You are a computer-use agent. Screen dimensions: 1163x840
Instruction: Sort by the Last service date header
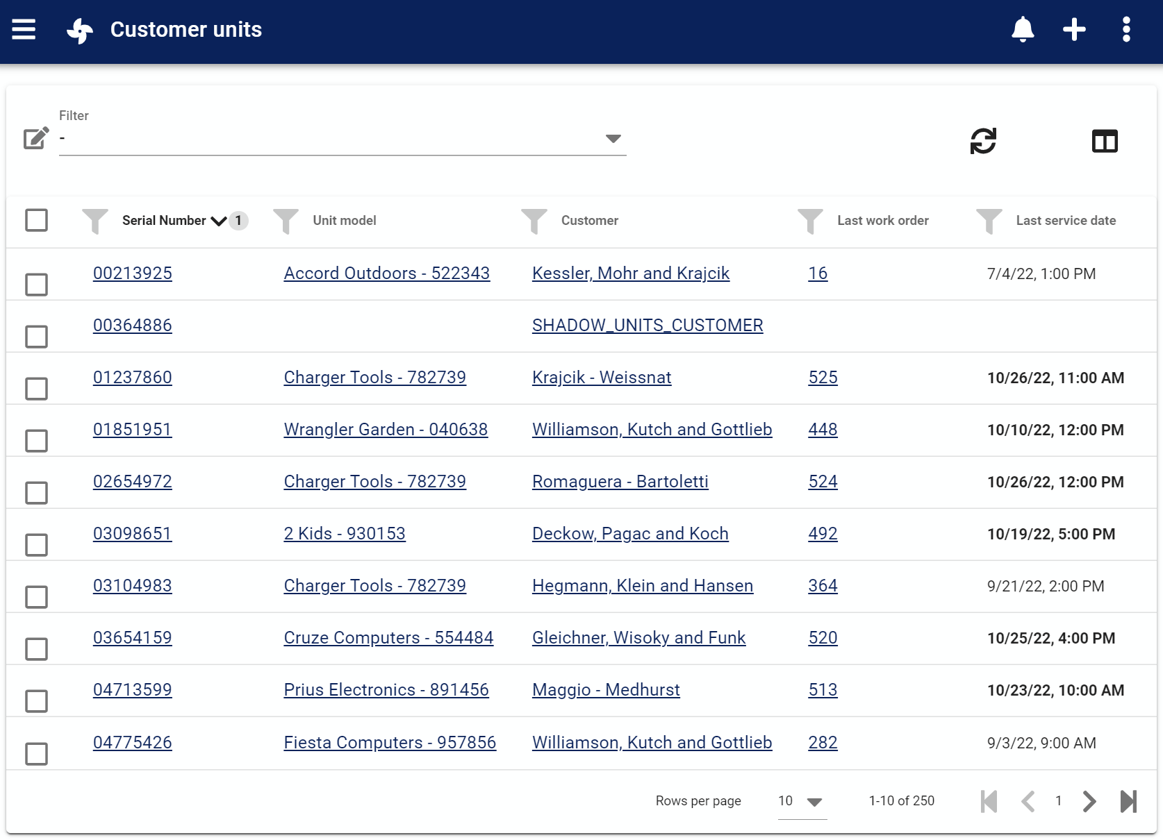coord(1066,220)
